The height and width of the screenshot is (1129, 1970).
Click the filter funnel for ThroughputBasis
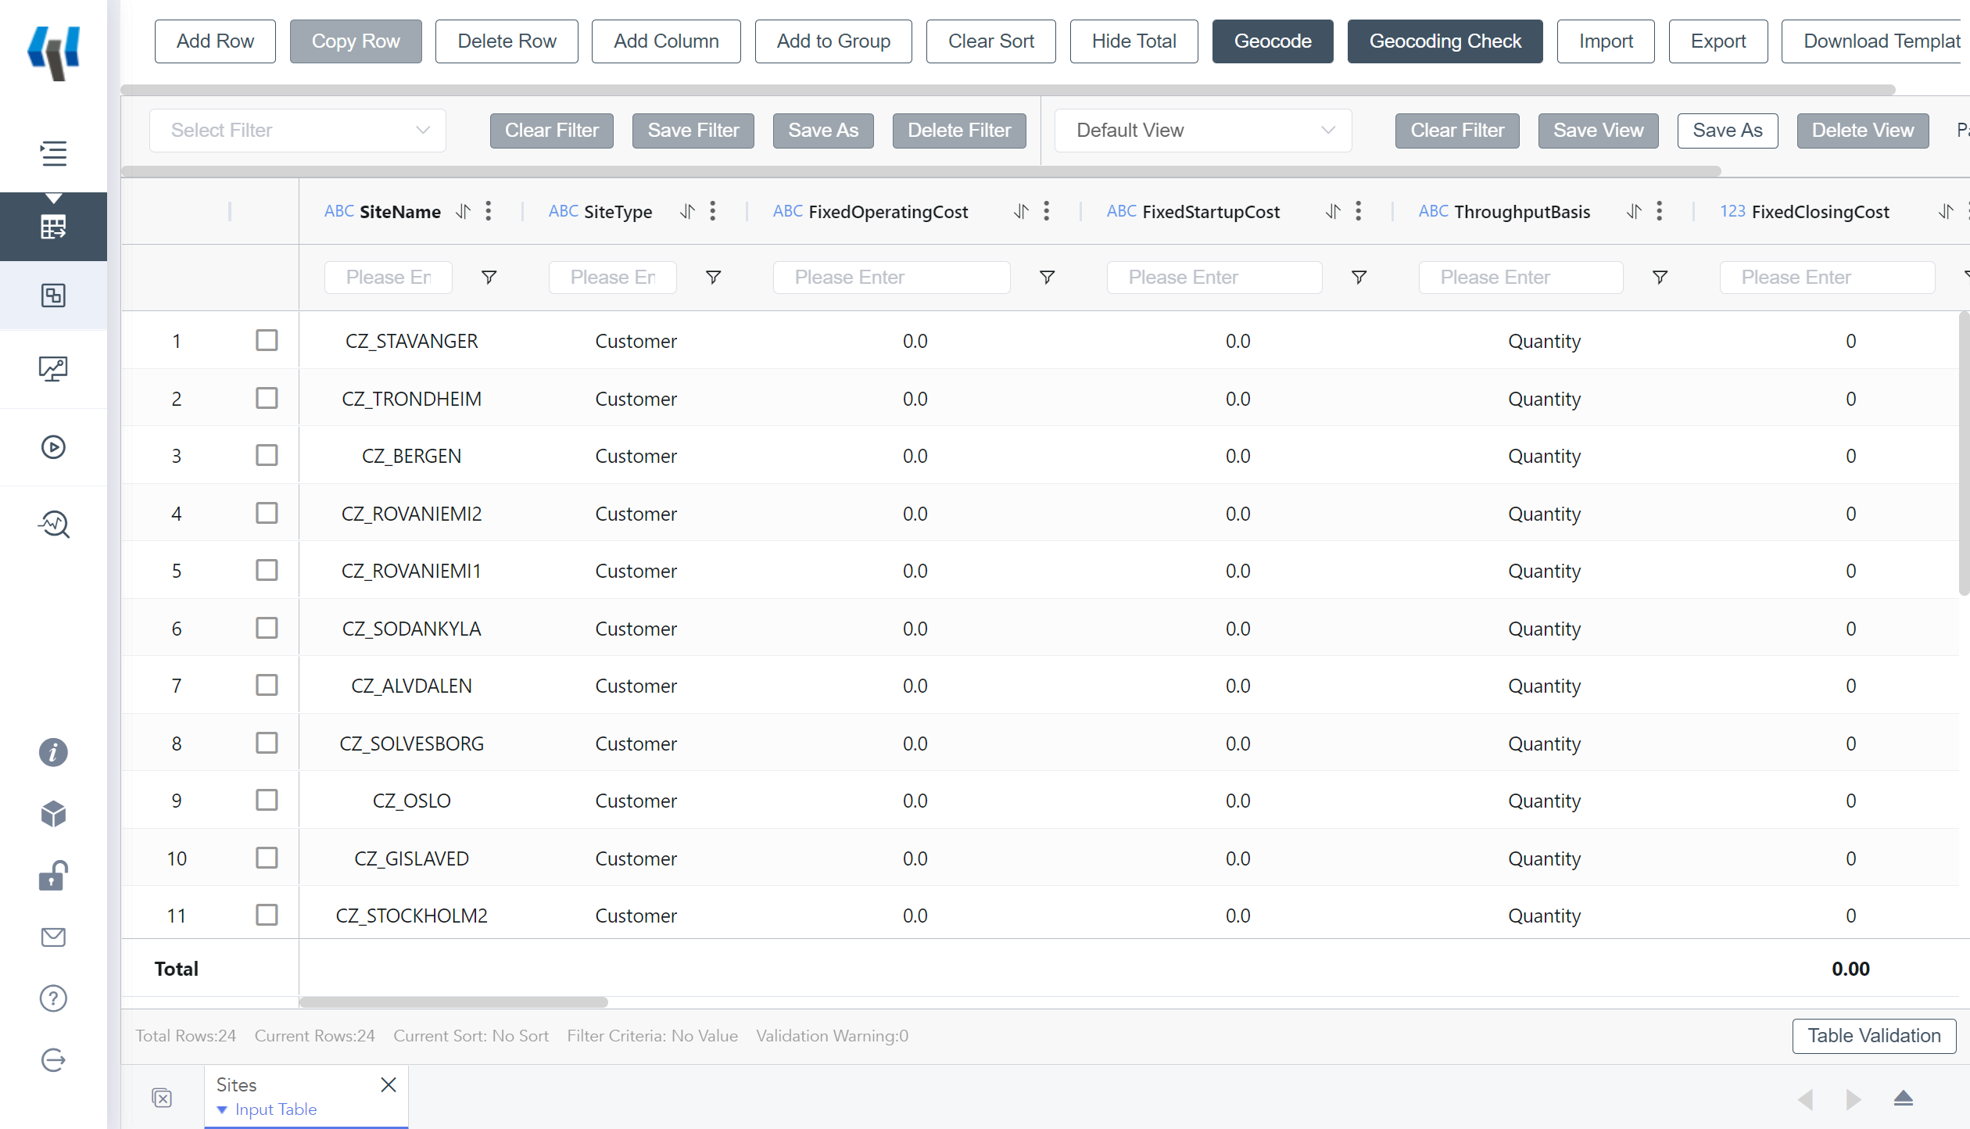click(x=1660, y=278)
